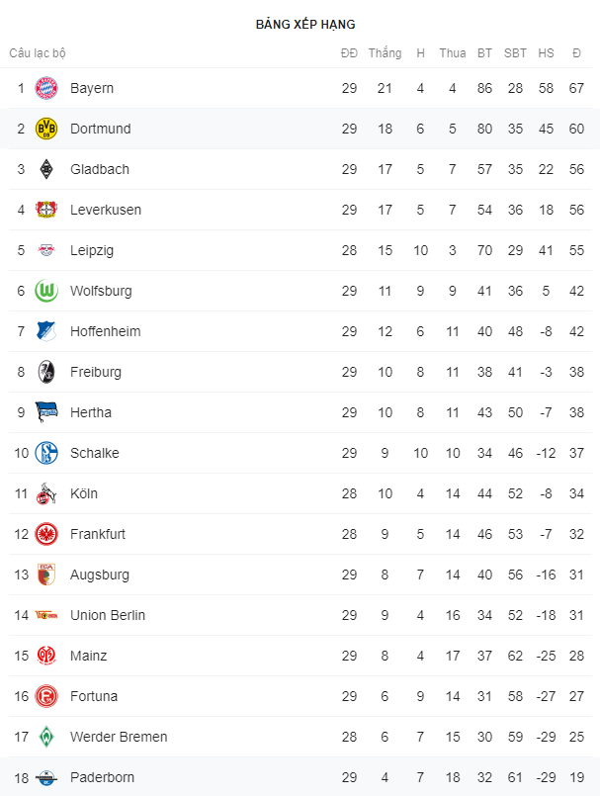Click the Schalke club logo
The height and width of the screenshot is (796, 600).
click(46, 453)
